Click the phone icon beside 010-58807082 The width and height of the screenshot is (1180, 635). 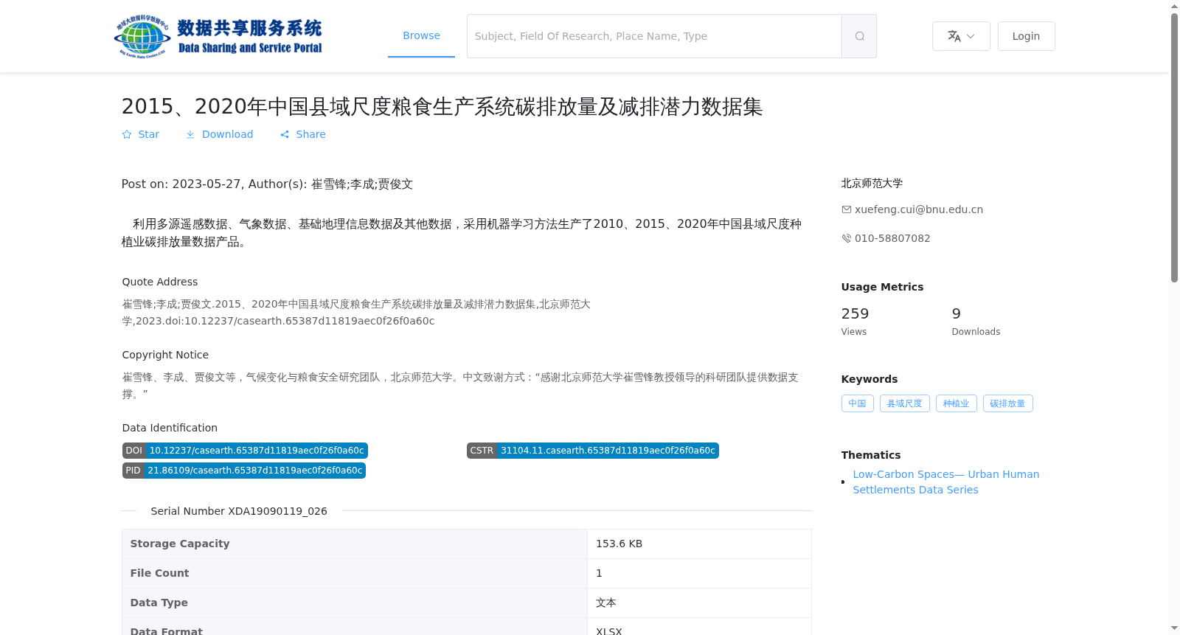[x=847, y=238]
